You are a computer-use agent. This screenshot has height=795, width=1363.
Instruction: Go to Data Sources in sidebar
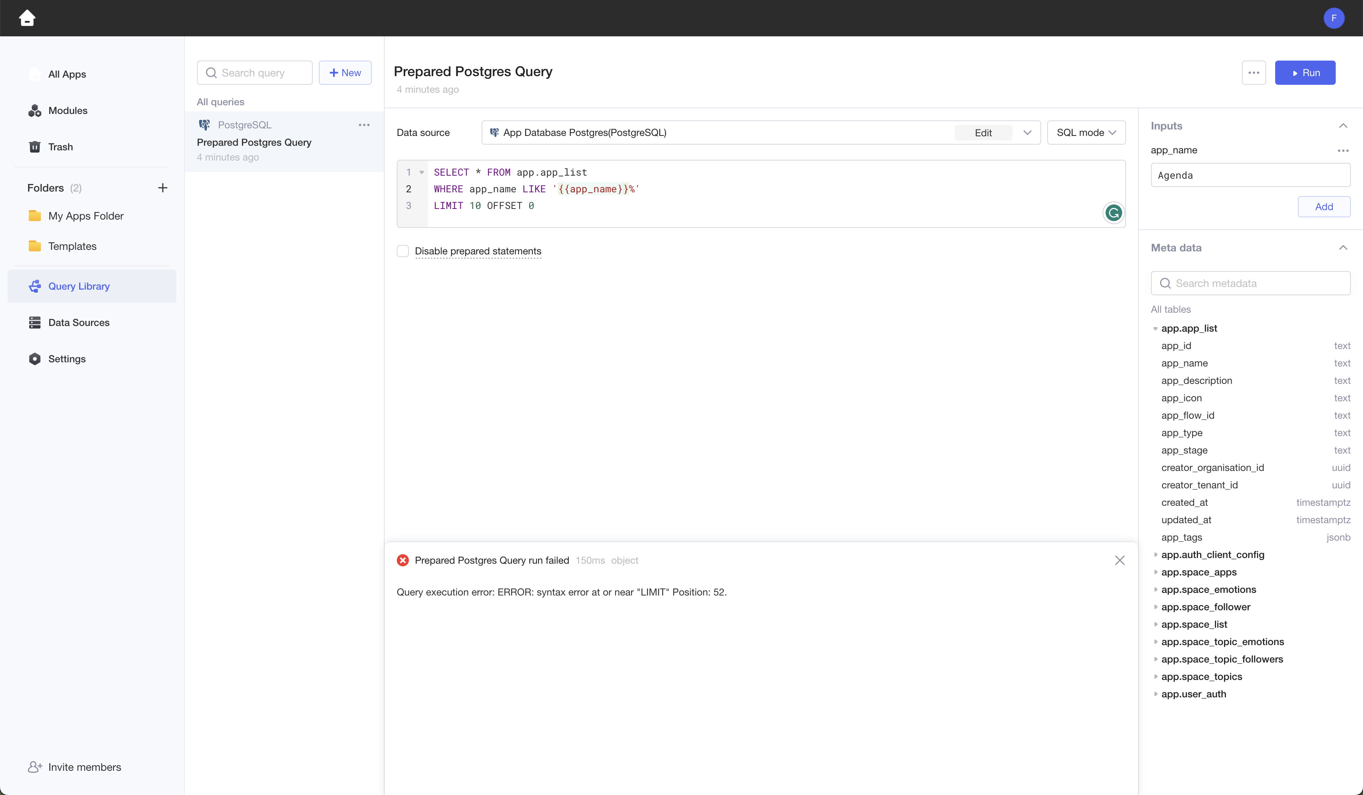pyautogui.click(x=78, y=322)
